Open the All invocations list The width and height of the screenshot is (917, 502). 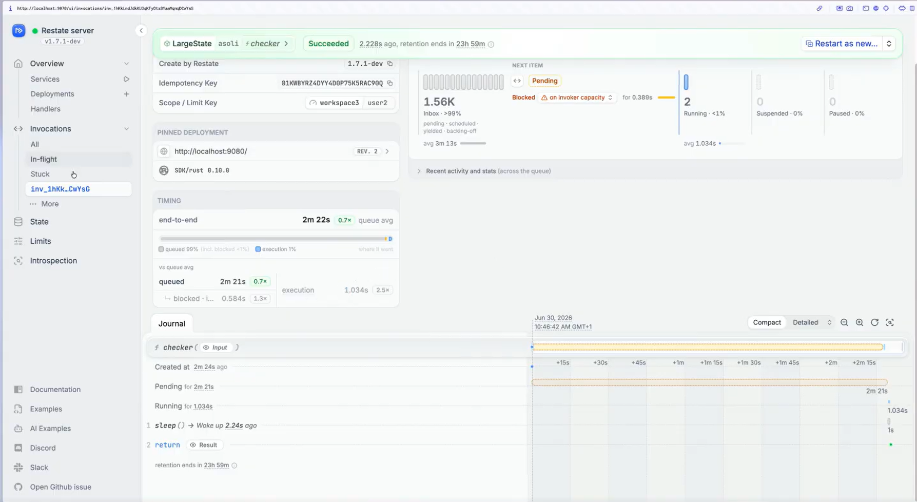point(34,144)
